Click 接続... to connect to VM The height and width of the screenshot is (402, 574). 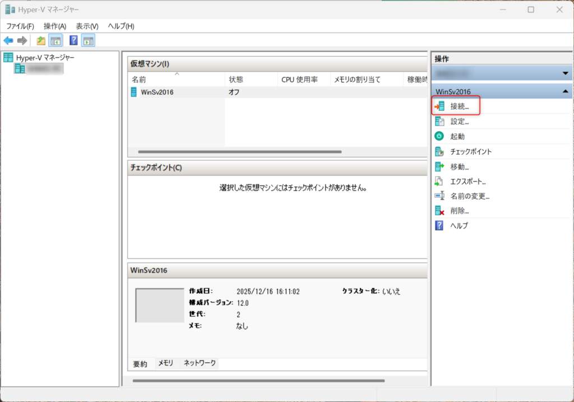(x=459, y=106)
